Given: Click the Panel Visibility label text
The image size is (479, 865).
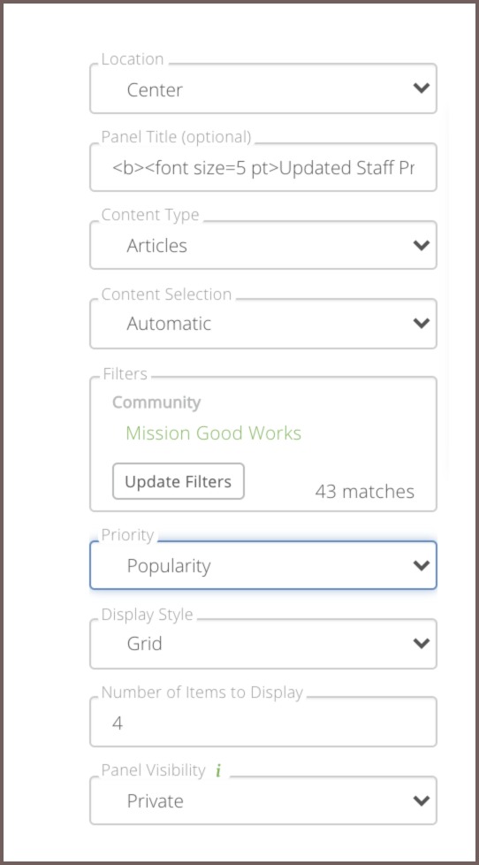Looking at the screenshot, I should 153,770.
